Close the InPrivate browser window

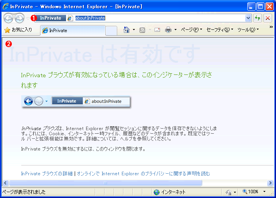point(269,7)
